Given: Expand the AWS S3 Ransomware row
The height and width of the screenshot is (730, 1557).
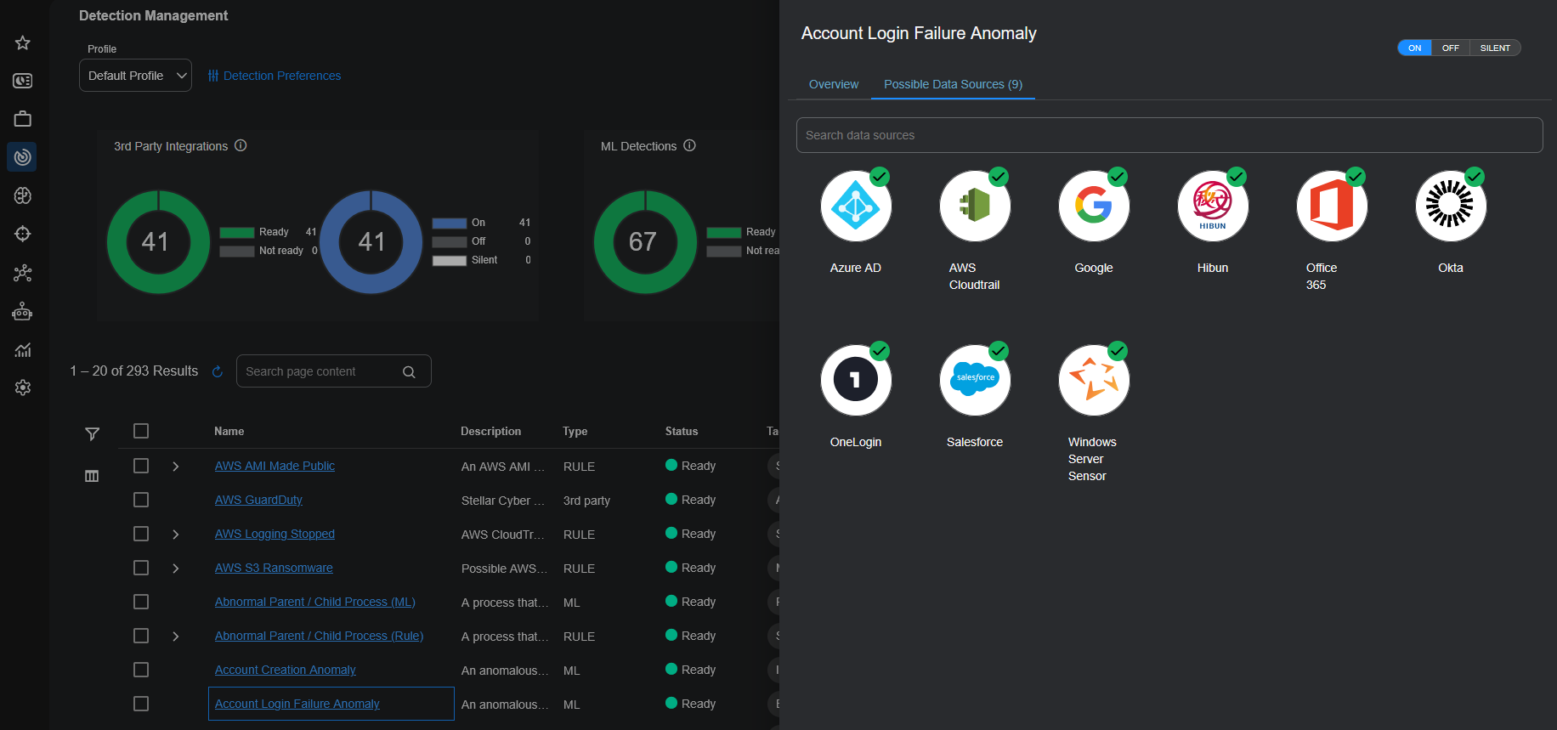Looking at the screenshot, I should point(176,569).
